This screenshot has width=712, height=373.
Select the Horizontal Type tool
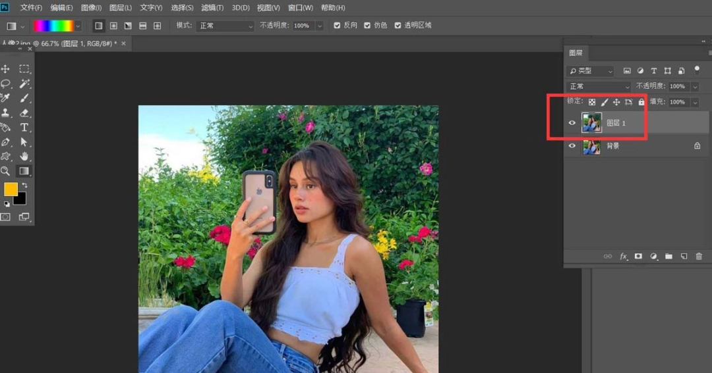tap(24, 128)
